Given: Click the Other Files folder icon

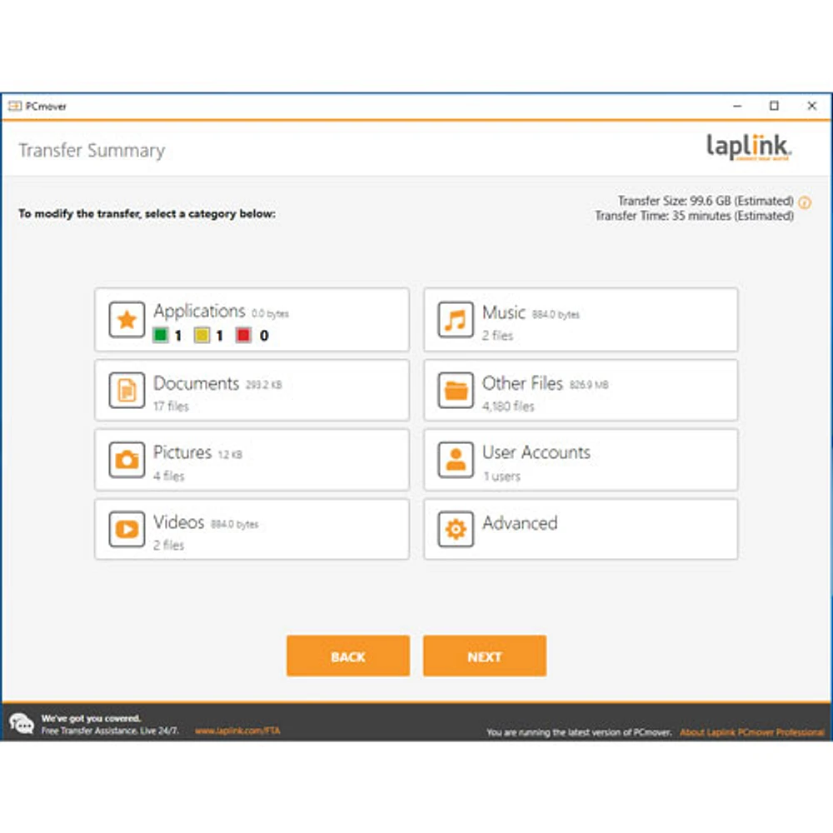Looking at the screenshot, I should [x=455, y=389].
